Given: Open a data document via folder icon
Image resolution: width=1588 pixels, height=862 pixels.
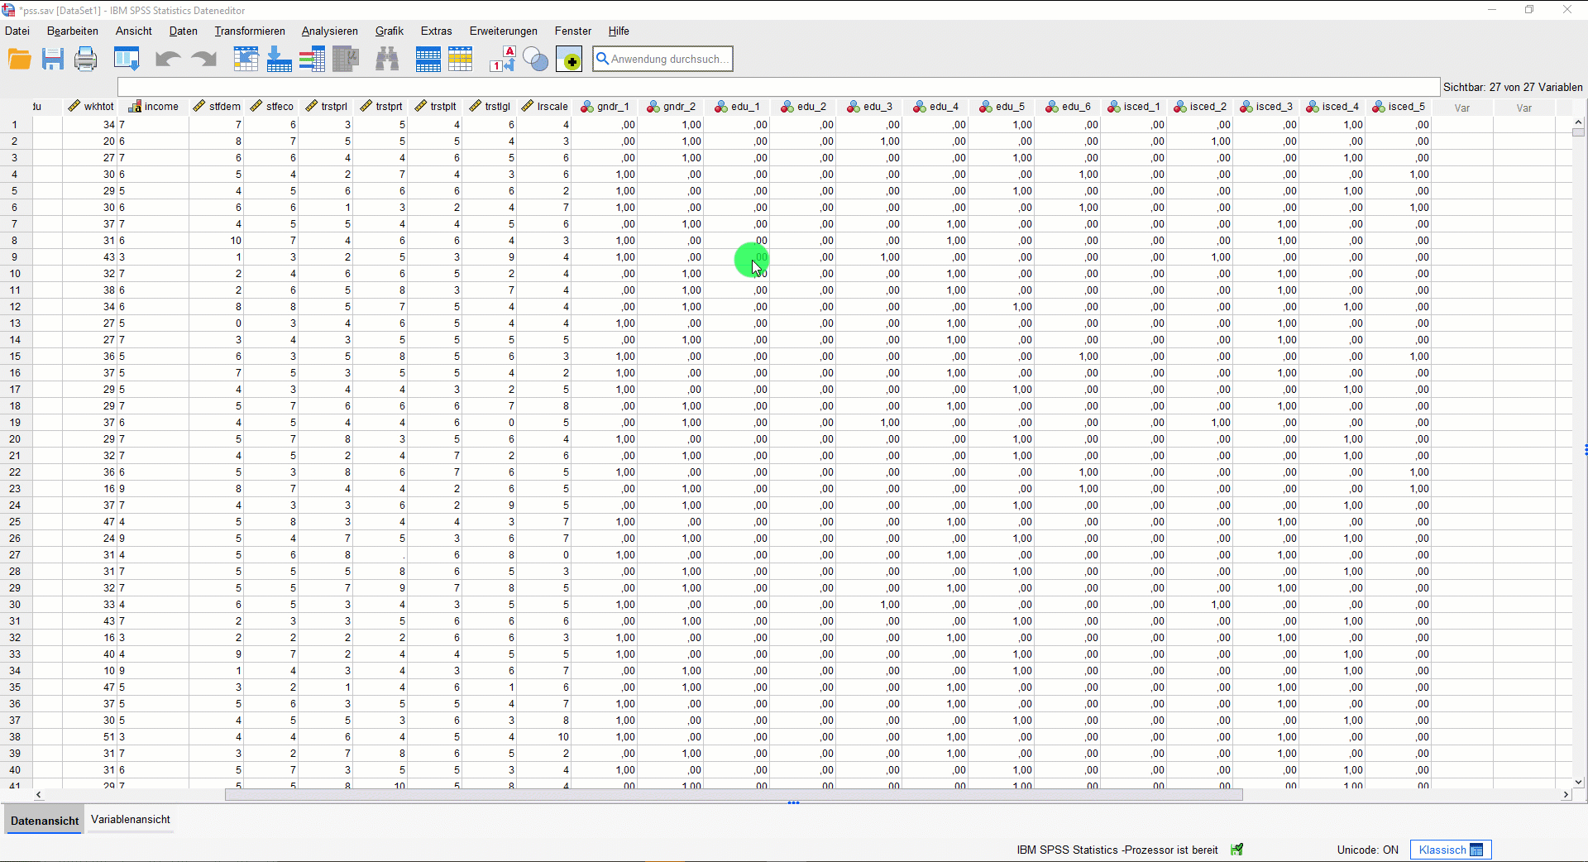Looking at the screenshot, I should click(19, 60).
